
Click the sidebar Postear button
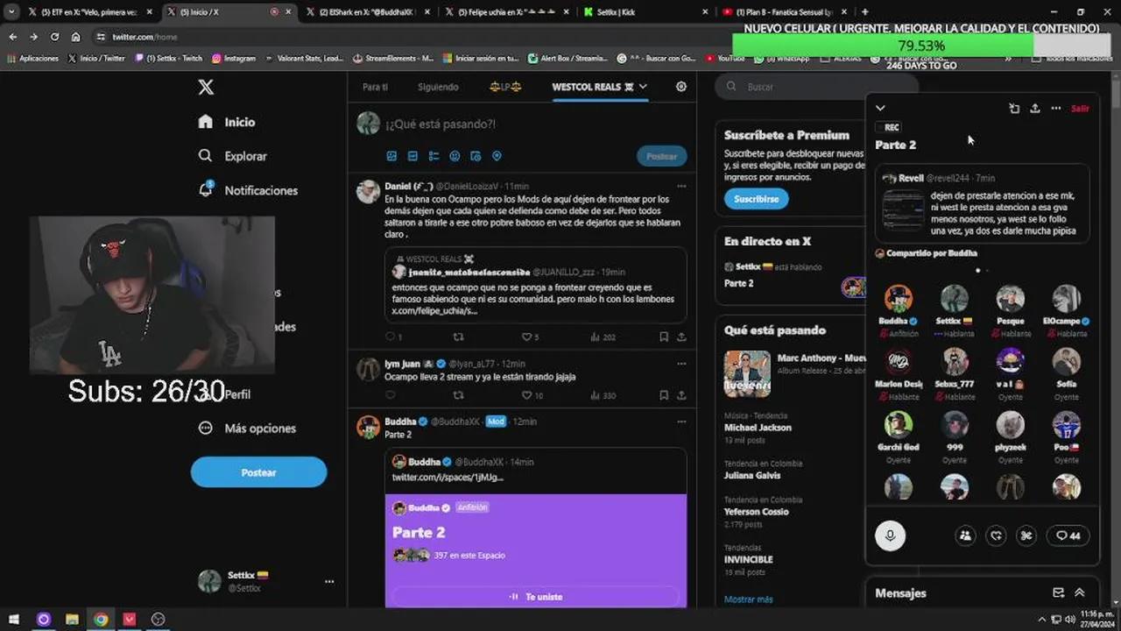(258, 472)
